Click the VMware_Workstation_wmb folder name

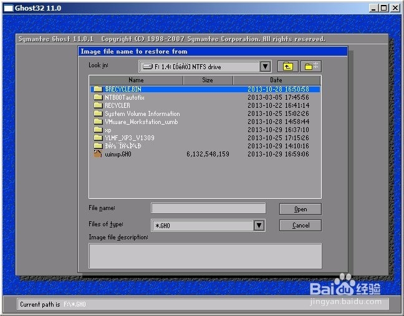point(141,122)
